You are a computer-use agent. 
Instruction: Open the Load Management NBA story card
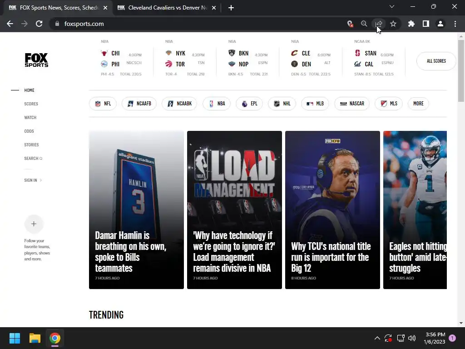(x=234, y=210)
